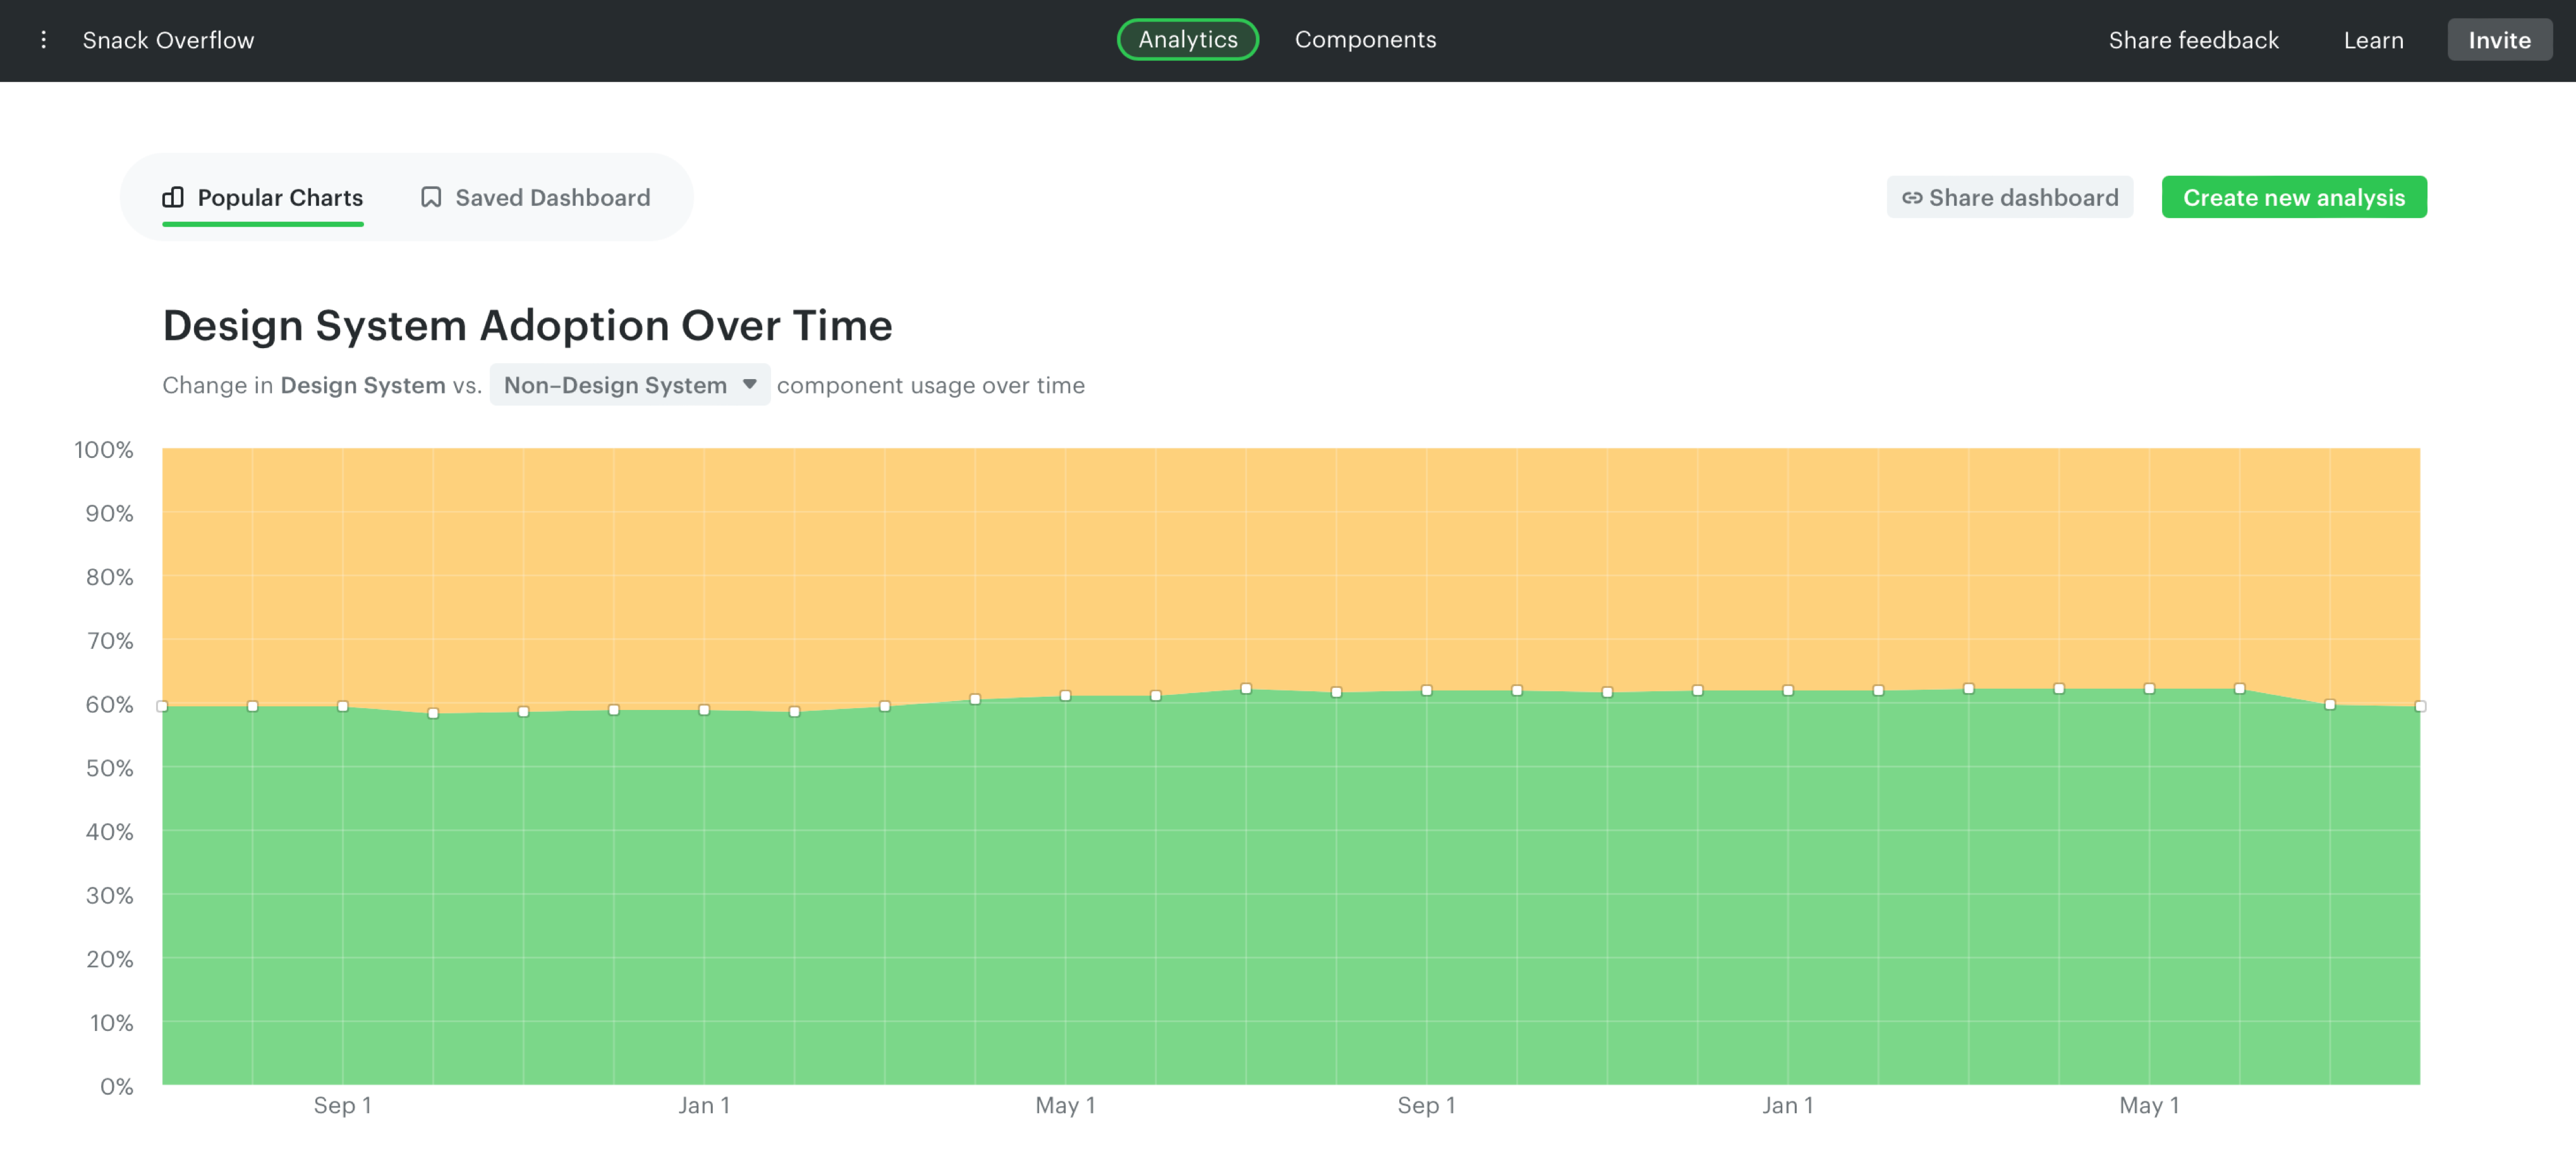This screenshot has width=2576, height=1175.
Task: Click the Popular Charts chart icon
Action: pyautogui.click(x=173, y=197)
